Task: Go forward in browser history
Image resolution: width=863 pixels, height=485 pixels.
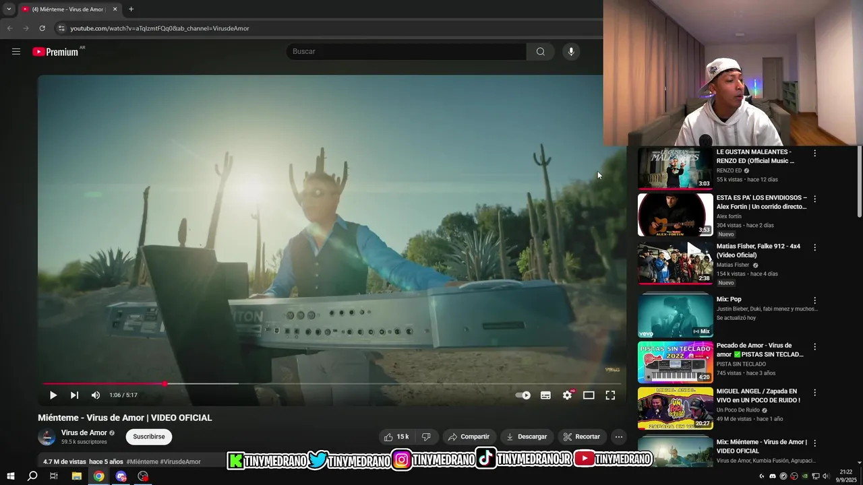Action: point(26,28)
